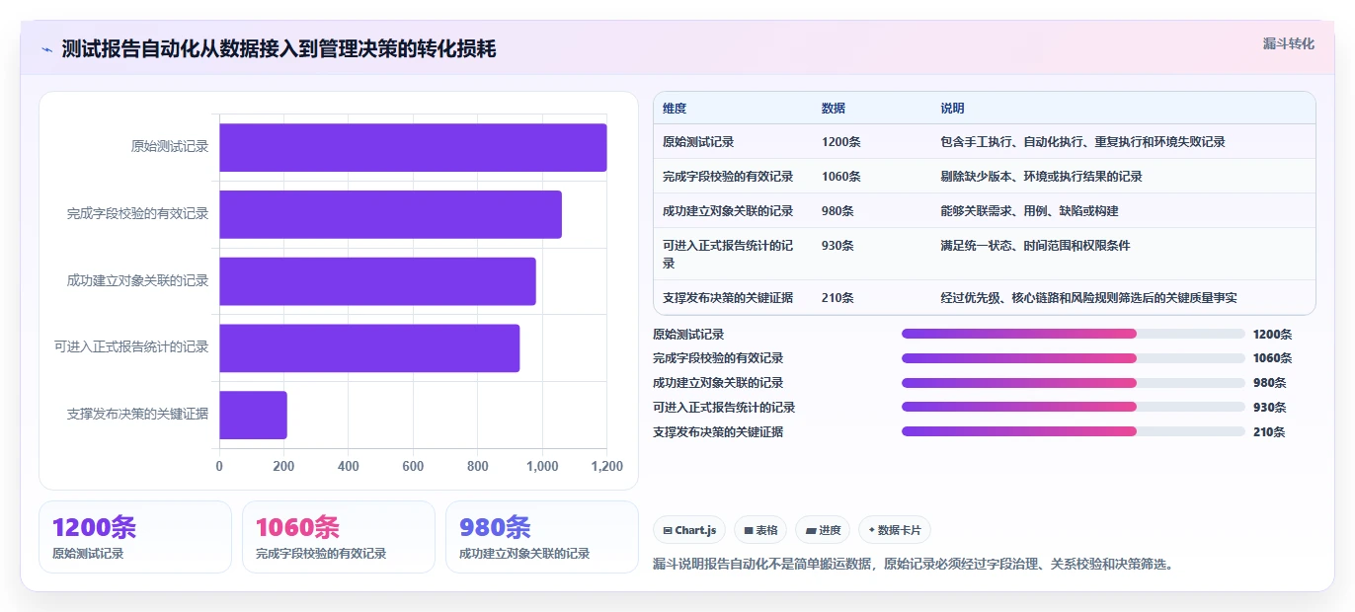Click the 210条 value beside the progress bar
The height and width of the screenshot is (612, 1355).
coord(1269,432)
